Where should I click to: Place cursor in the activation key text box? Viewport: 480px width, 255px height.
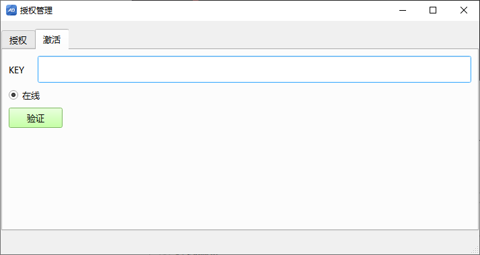pos(254,69)
